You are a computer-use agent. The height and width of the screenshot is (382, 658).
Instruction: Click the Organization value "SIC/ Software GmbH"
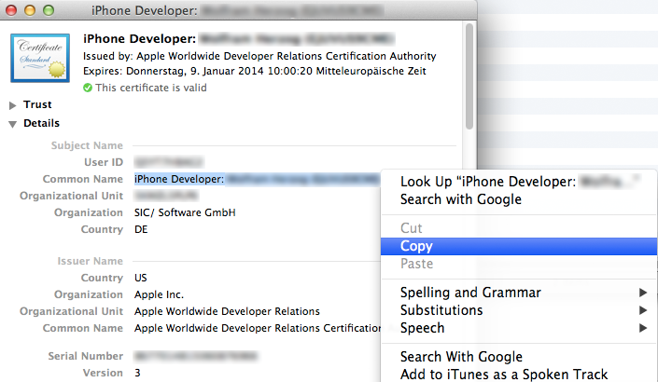coord(185,212)
